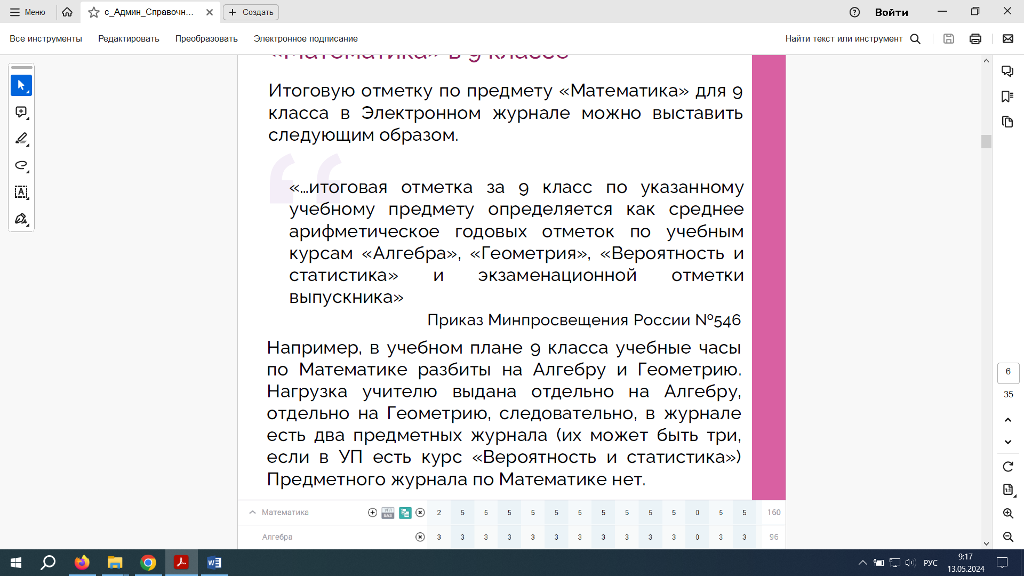Image resolution: width=1024 pixels, height=576 pixels.
Task: Open the Windows Start menu
Action: tap(16, 563)
